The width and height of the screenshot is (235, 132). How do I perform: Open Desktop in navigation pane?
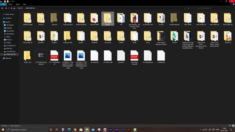9,28
